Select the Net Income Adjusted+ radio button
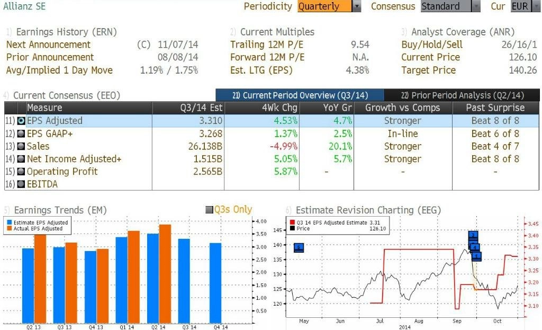Screen dimensions: 542x330 (21, 159)
